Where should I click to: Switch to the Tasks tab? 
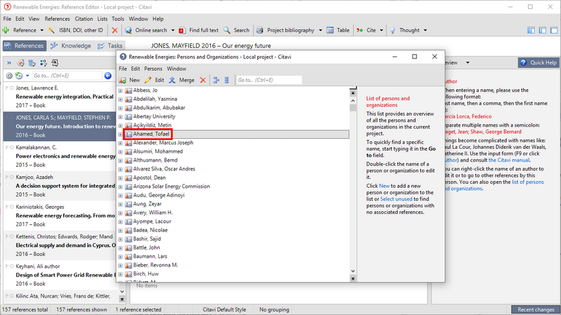110,46
